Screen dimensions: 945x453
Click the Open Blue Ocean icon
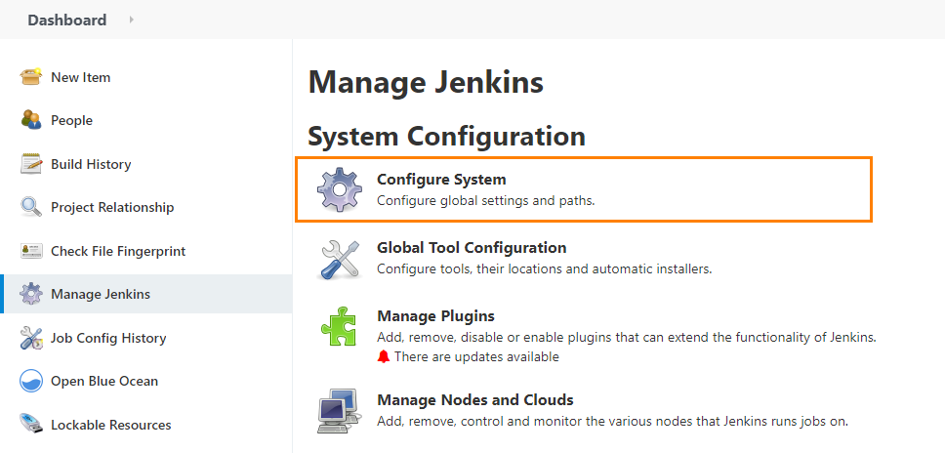coord(31,381)
